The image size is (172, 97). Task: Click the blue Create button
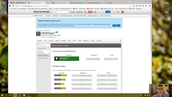click(x=108, y=12)
